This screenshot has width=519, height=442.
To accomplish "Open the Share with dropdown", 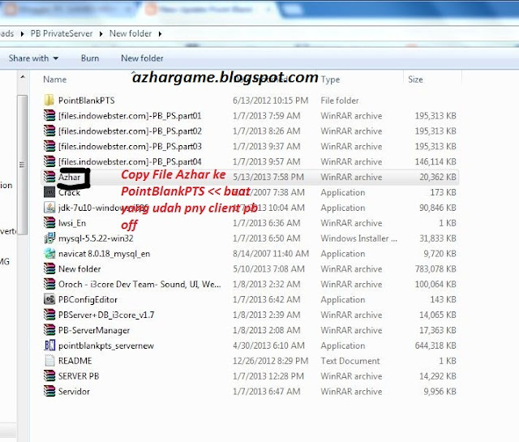I will point(33,58).
